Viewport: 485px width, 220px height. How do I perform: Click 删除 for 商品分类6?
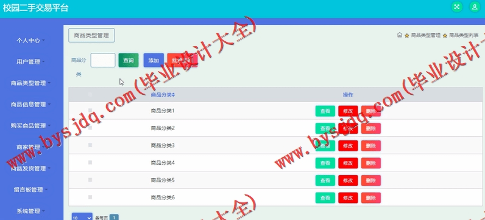pyautogui.click(x=371, y=198)
